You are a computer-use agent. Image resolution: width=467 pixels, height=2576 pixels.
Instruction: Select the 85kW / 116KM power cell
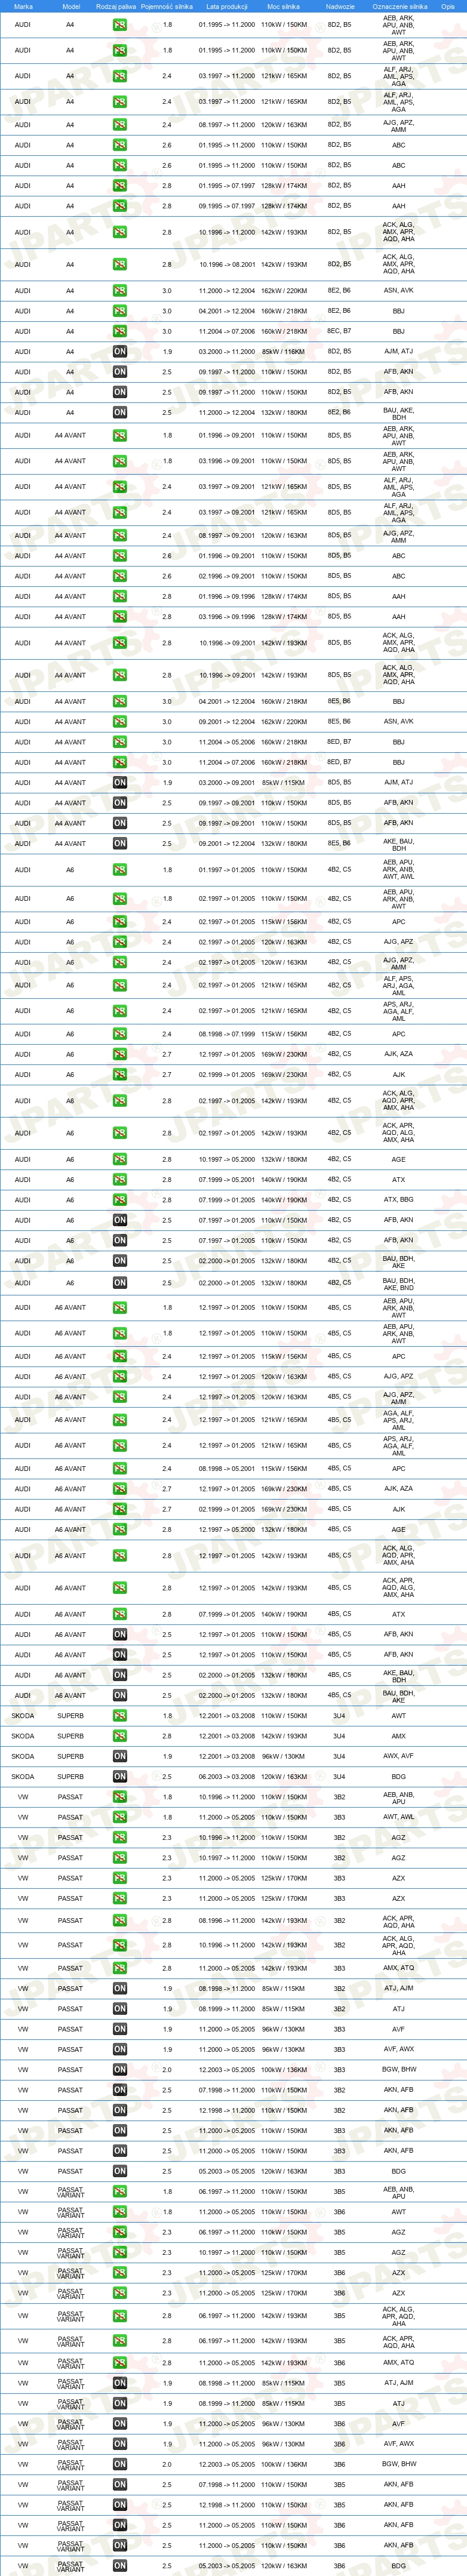coord(284,352)
